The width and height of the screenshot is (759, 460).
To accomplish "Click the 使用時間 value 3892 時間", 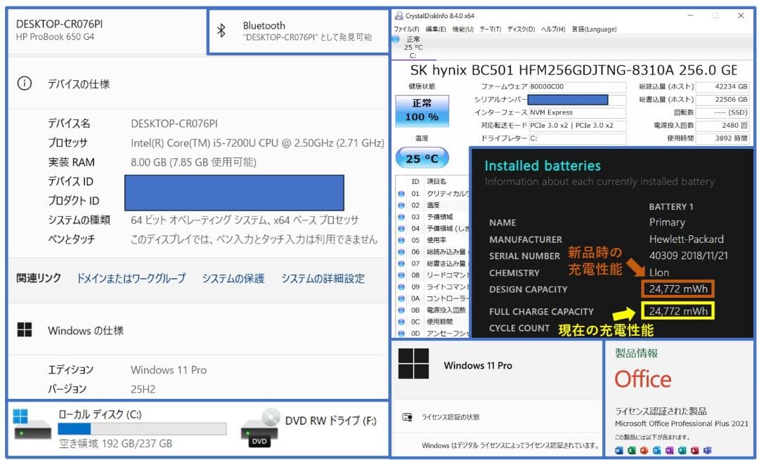I will 722,138.
